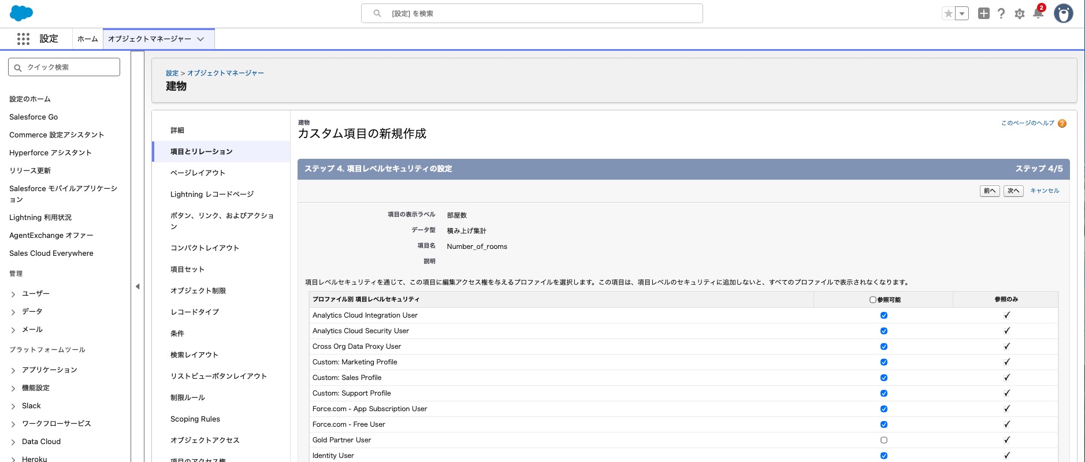Follow the 設定 breadcrumb link

coord(172,73)
